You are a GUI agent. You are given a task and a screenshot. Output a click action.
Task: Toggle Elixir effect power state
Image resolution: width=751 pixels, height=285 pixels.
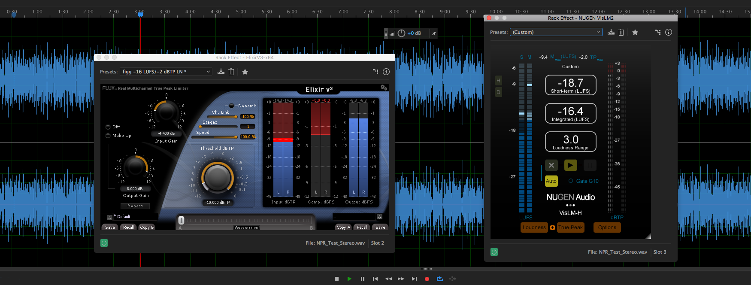[104, 243]
